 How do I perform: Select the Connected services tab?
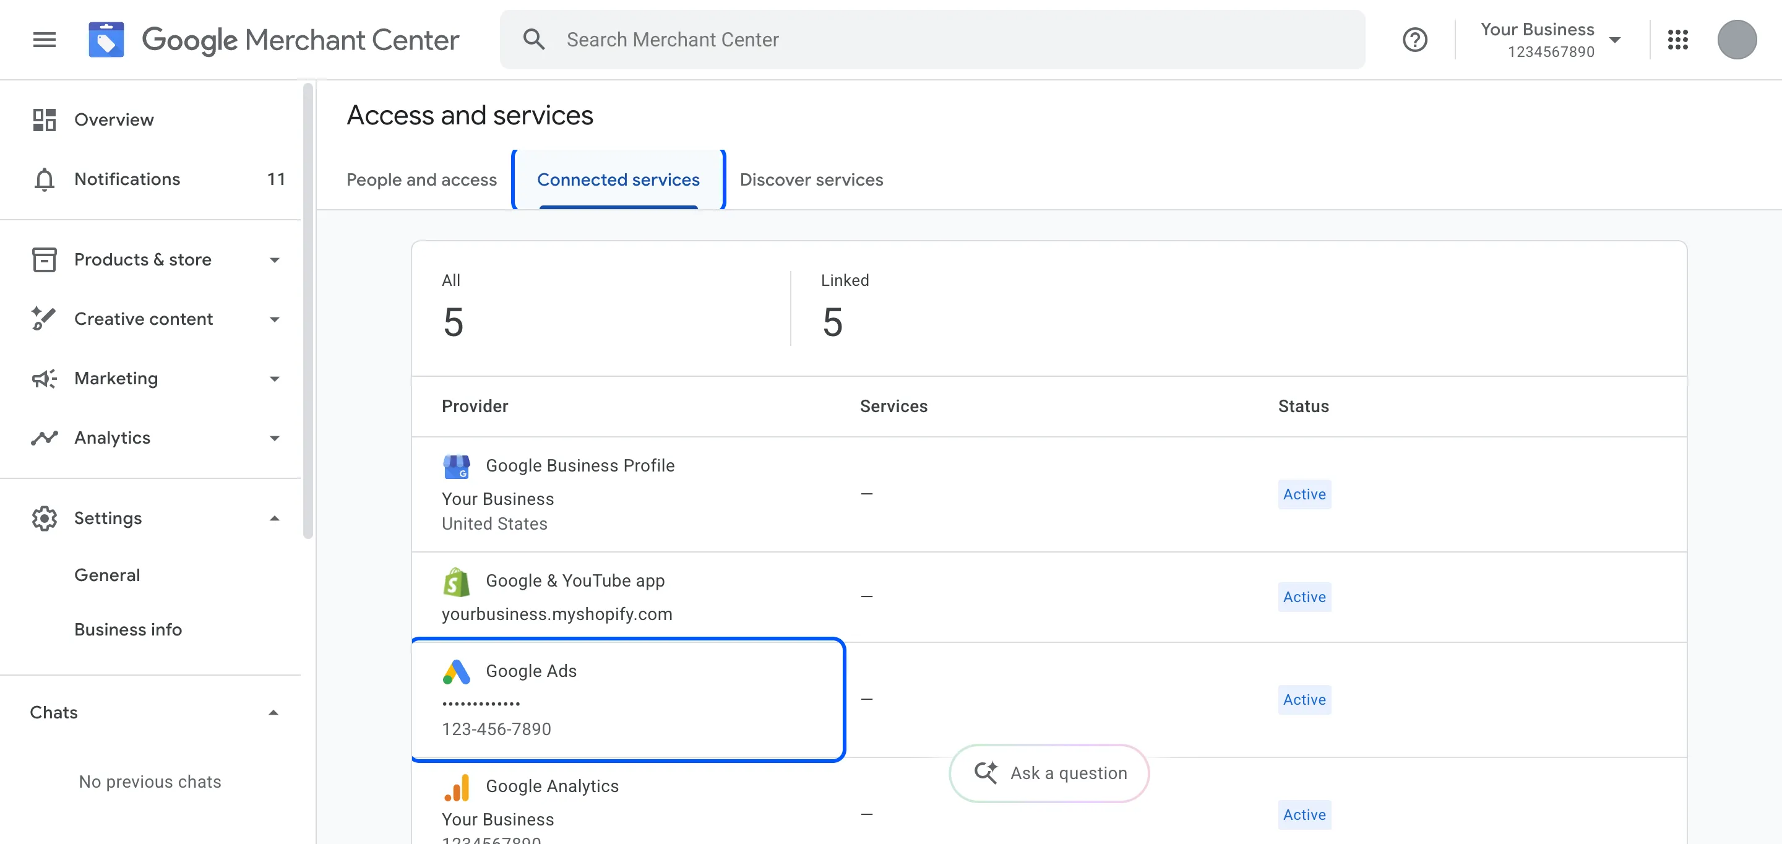click(x=619, y=180)
